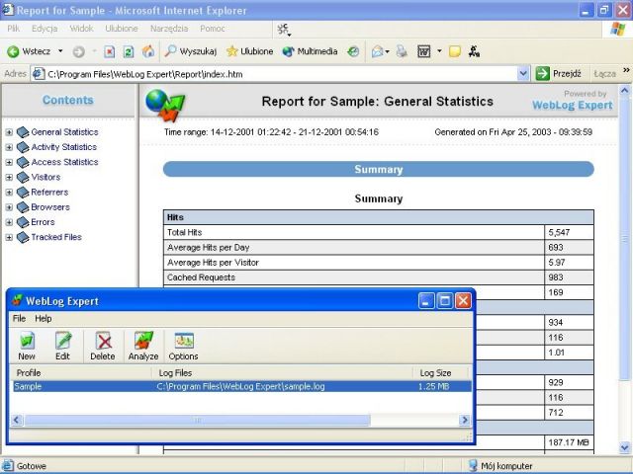Open the Narzędzia menu in Internet Explorer
Viewport: 633px width, 474px height.
169,29
